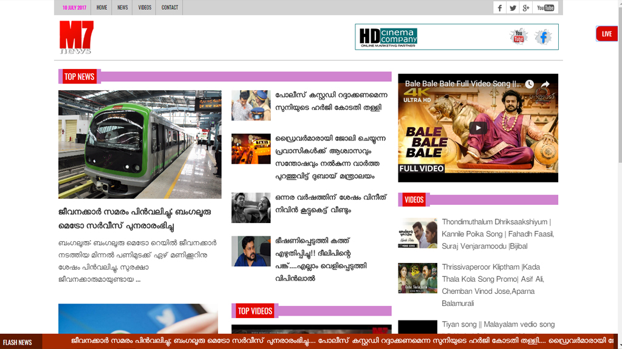Share the Bale Bale Bale video

[545, 84]
